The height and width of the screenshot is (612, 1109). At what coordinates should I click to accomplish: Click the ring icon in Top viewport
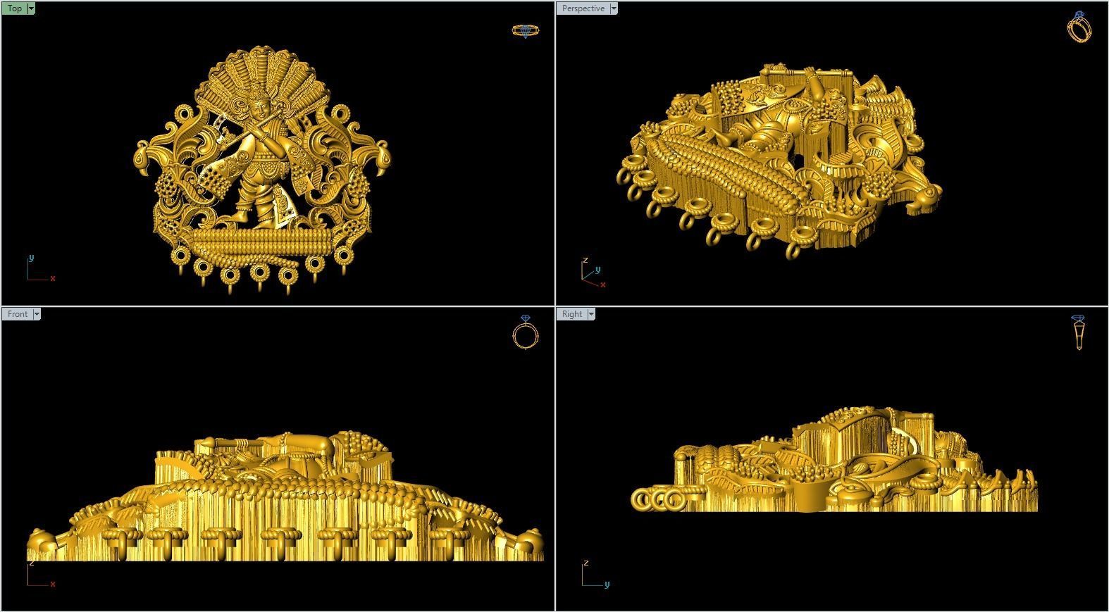(525, 30)
